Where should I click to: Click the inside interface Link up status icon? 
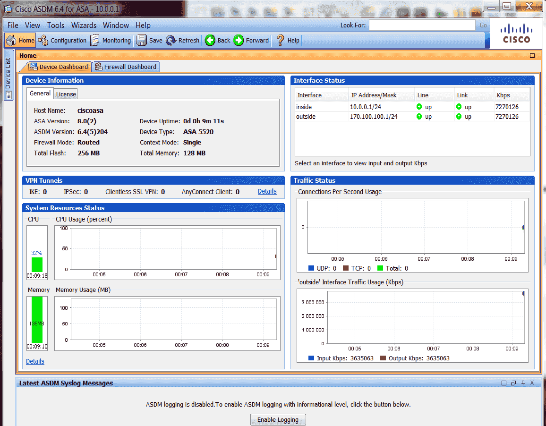pos(459,107)
